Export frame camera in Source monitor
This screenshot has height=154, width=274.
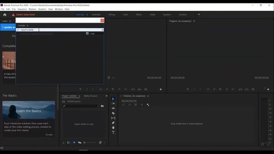(146, 89)
